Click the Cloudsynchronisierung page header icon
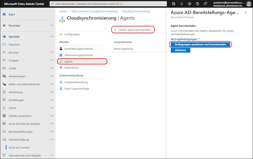The width and height of the screenshot is (253, 159). pyautogui.click(x=62, y=19)
